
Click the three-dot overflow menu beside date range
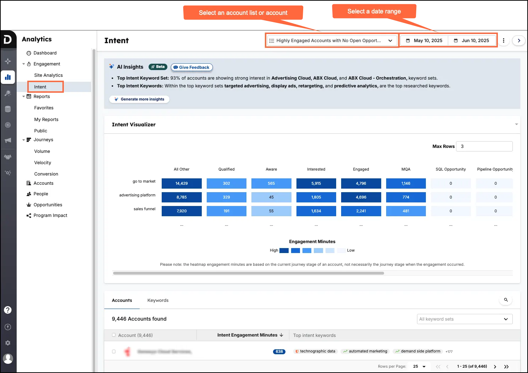click(504, 40)
